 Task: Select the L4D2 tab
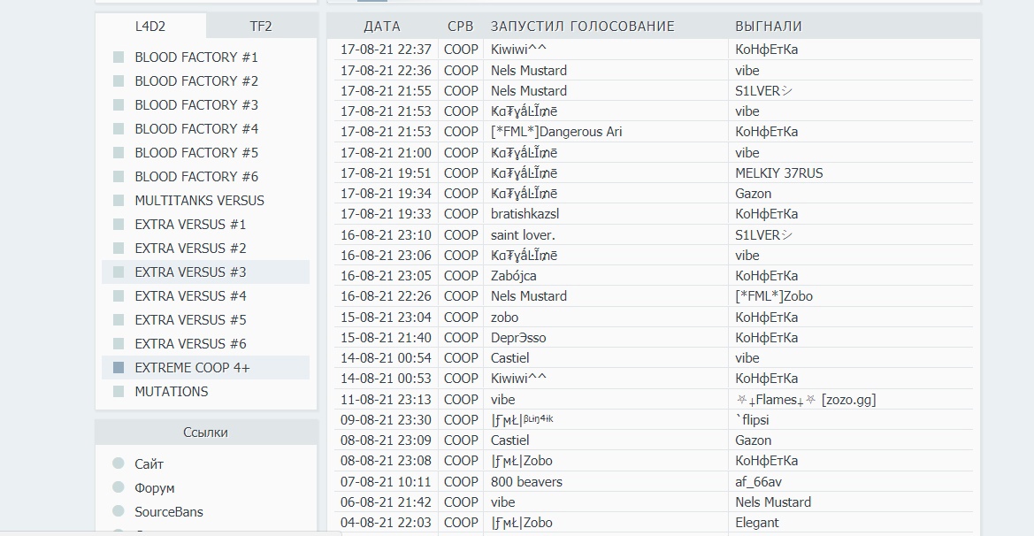(150, 26)
